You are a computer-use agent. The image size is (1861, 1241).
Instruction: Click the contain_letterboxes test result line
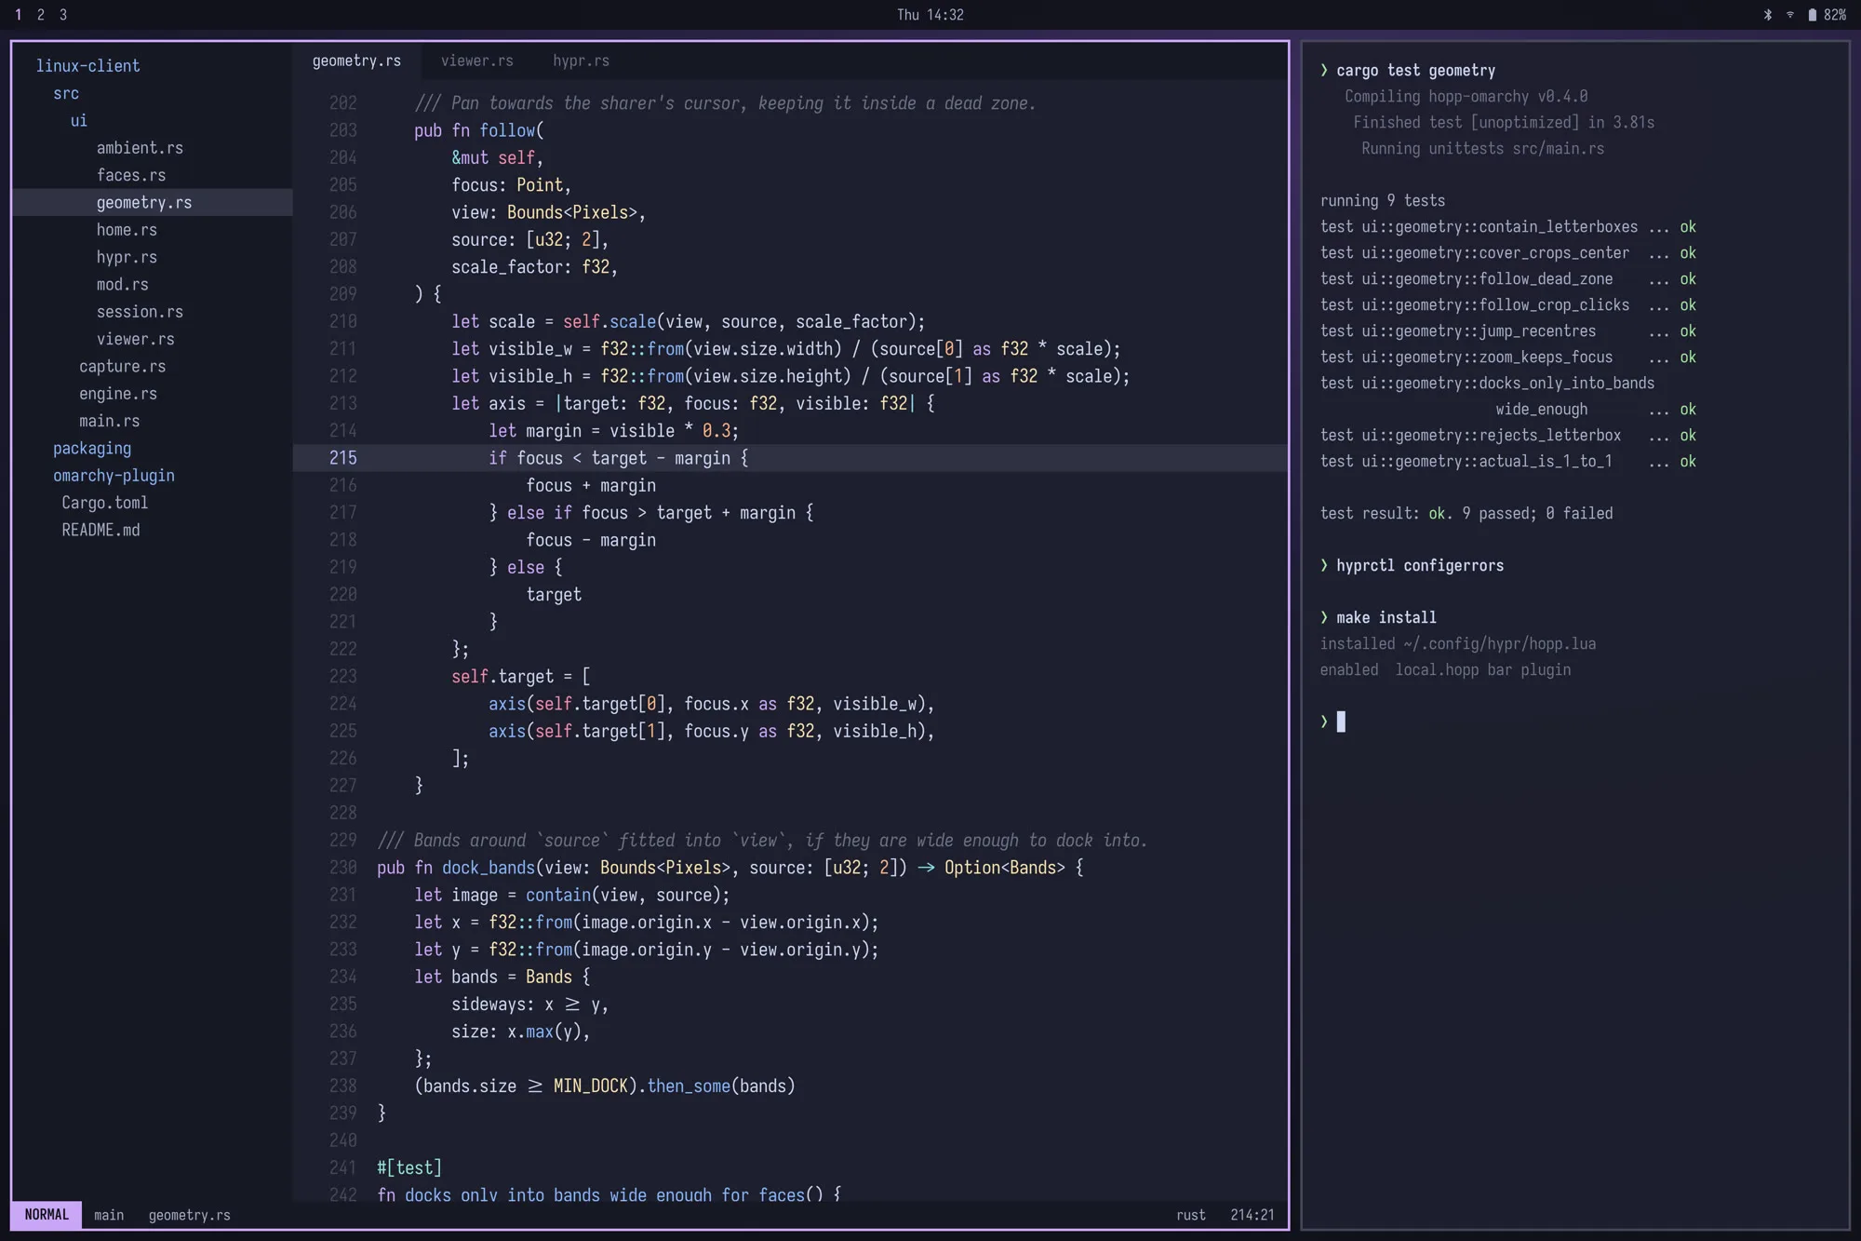tap(1507, 227)
